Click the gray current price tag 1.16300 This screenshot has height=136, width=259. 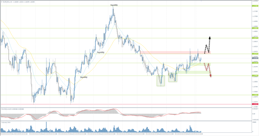[x=255, y=58]
